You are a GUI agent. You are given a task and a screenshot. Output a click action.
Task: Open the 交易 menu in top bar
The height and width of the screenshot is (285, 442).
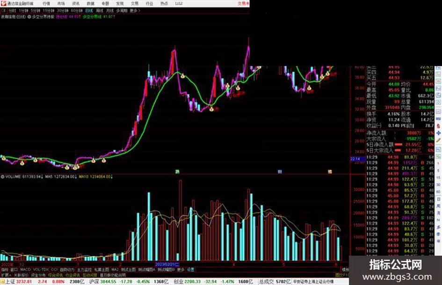click(x=134, y=3)
